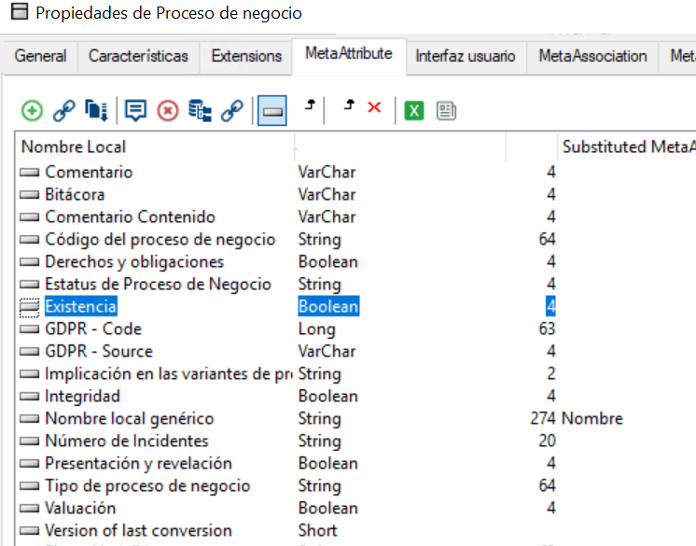Screen dimensions: 696x546
Task: Click attribute icon beside Bitácora
Action: (29, 194)
